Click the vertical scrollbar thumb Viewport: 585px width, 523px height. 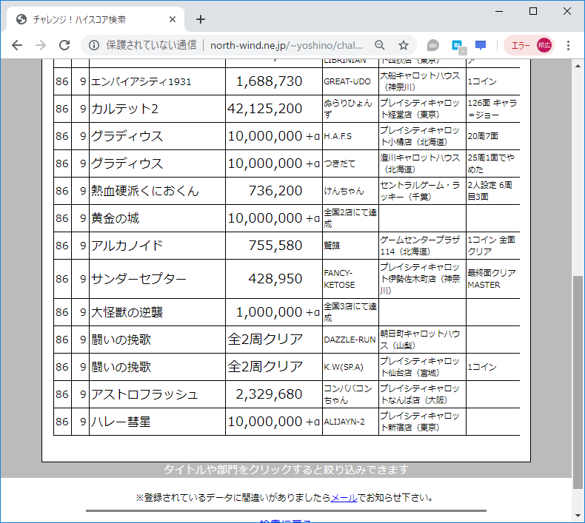[x=578, y=382]
